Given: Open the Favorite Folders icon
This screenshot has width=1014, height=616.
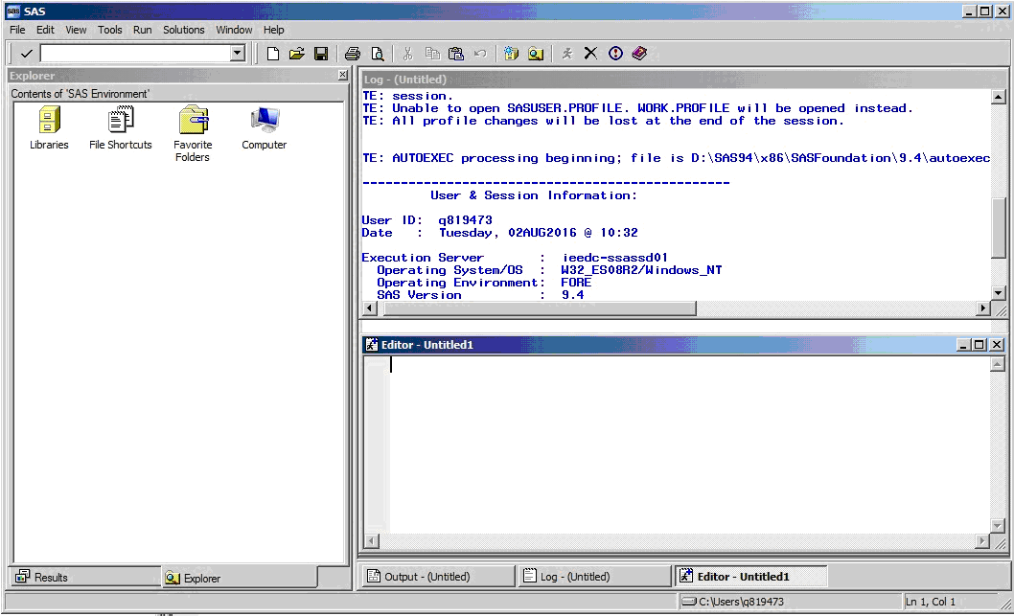Looking at the screenshot, I should (x=193, y=134).
